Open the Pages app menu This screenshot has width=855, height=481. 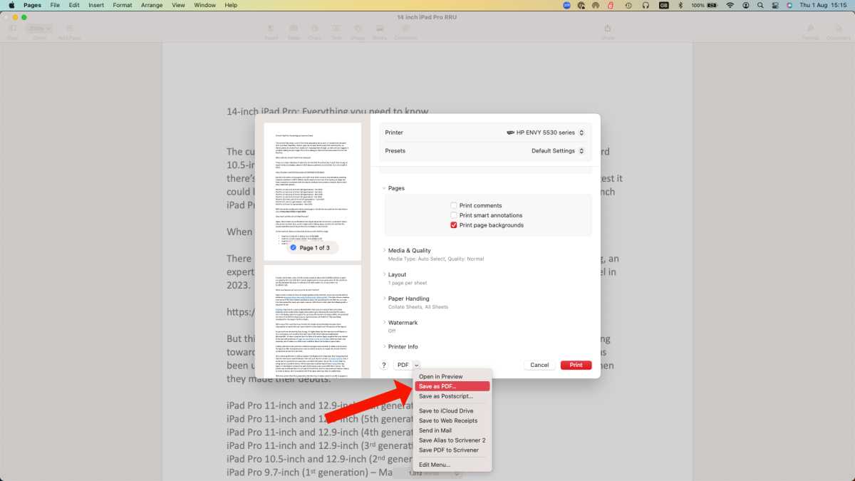pos(32,5)
